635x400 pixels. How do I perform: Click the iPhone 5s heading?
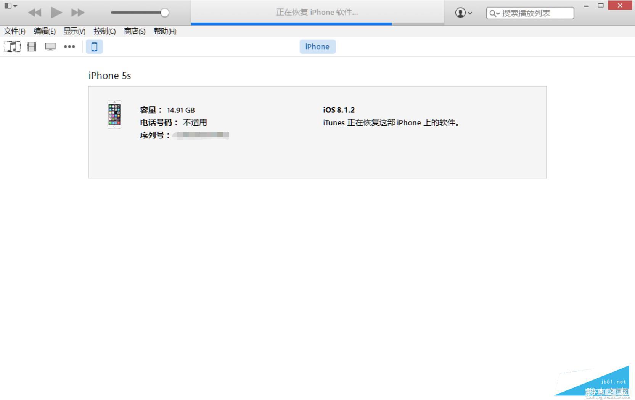point(110,76)
